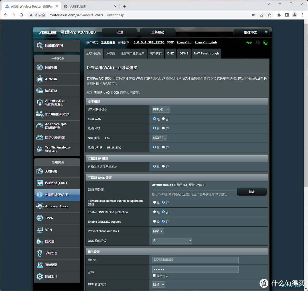This screenshot has height=291, width=308.
Task: Open VPN monitor icon
Action: tap(40, 230)
